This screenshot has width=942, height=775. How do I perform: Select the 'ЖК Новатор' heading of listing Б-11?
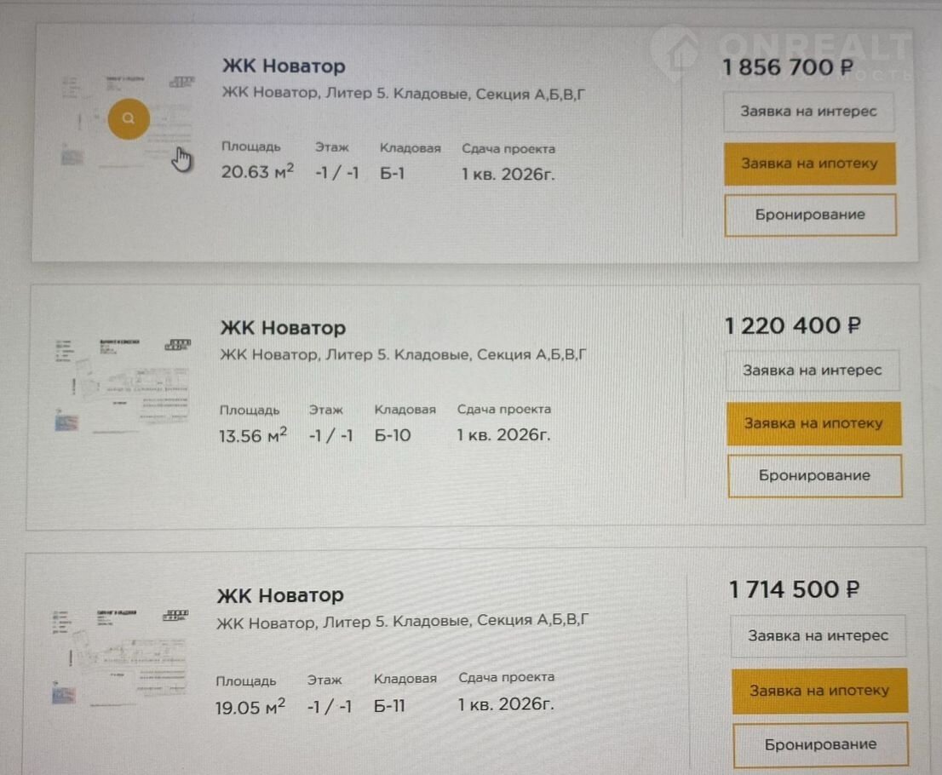pos(280,594)
